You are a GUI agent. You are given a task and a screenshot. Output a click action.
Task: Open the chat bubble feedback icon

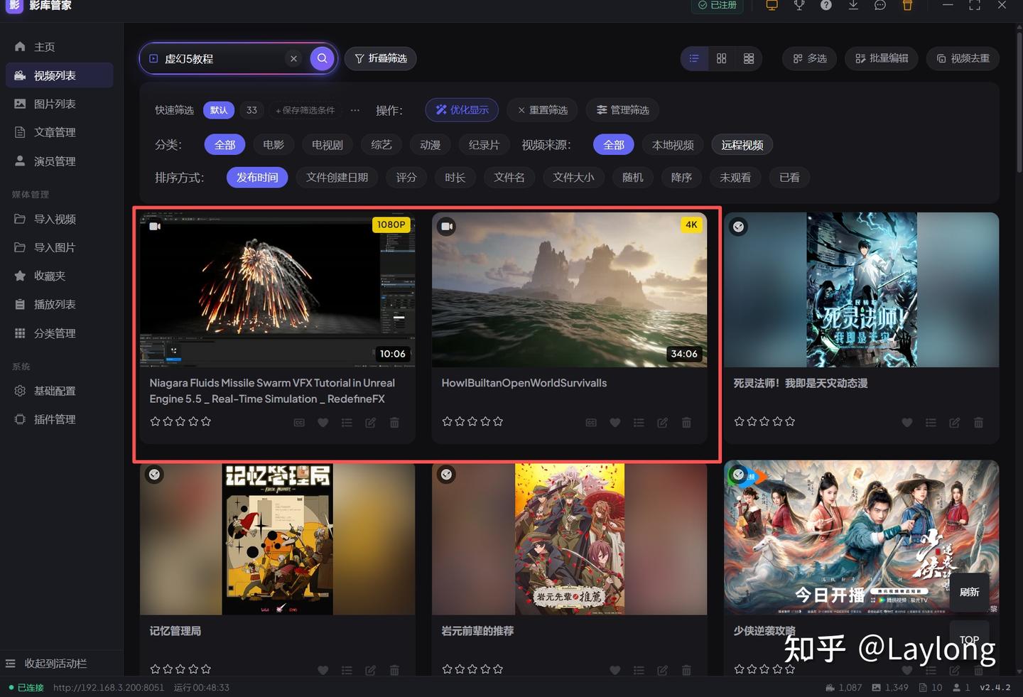(880, 5)
